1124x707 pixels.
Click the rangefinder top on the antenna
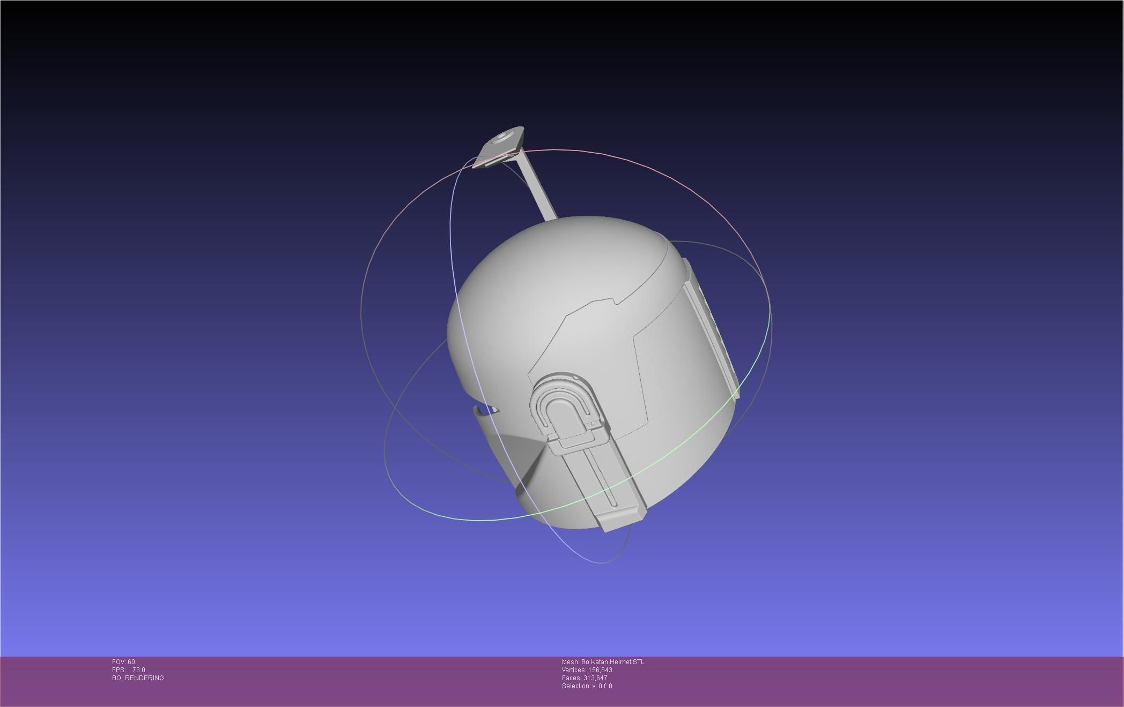point(499,147)
